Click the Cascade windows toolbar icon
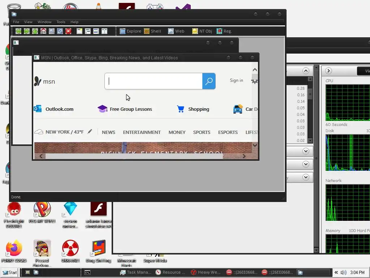370x278 pixels. (x=88, y=31)
